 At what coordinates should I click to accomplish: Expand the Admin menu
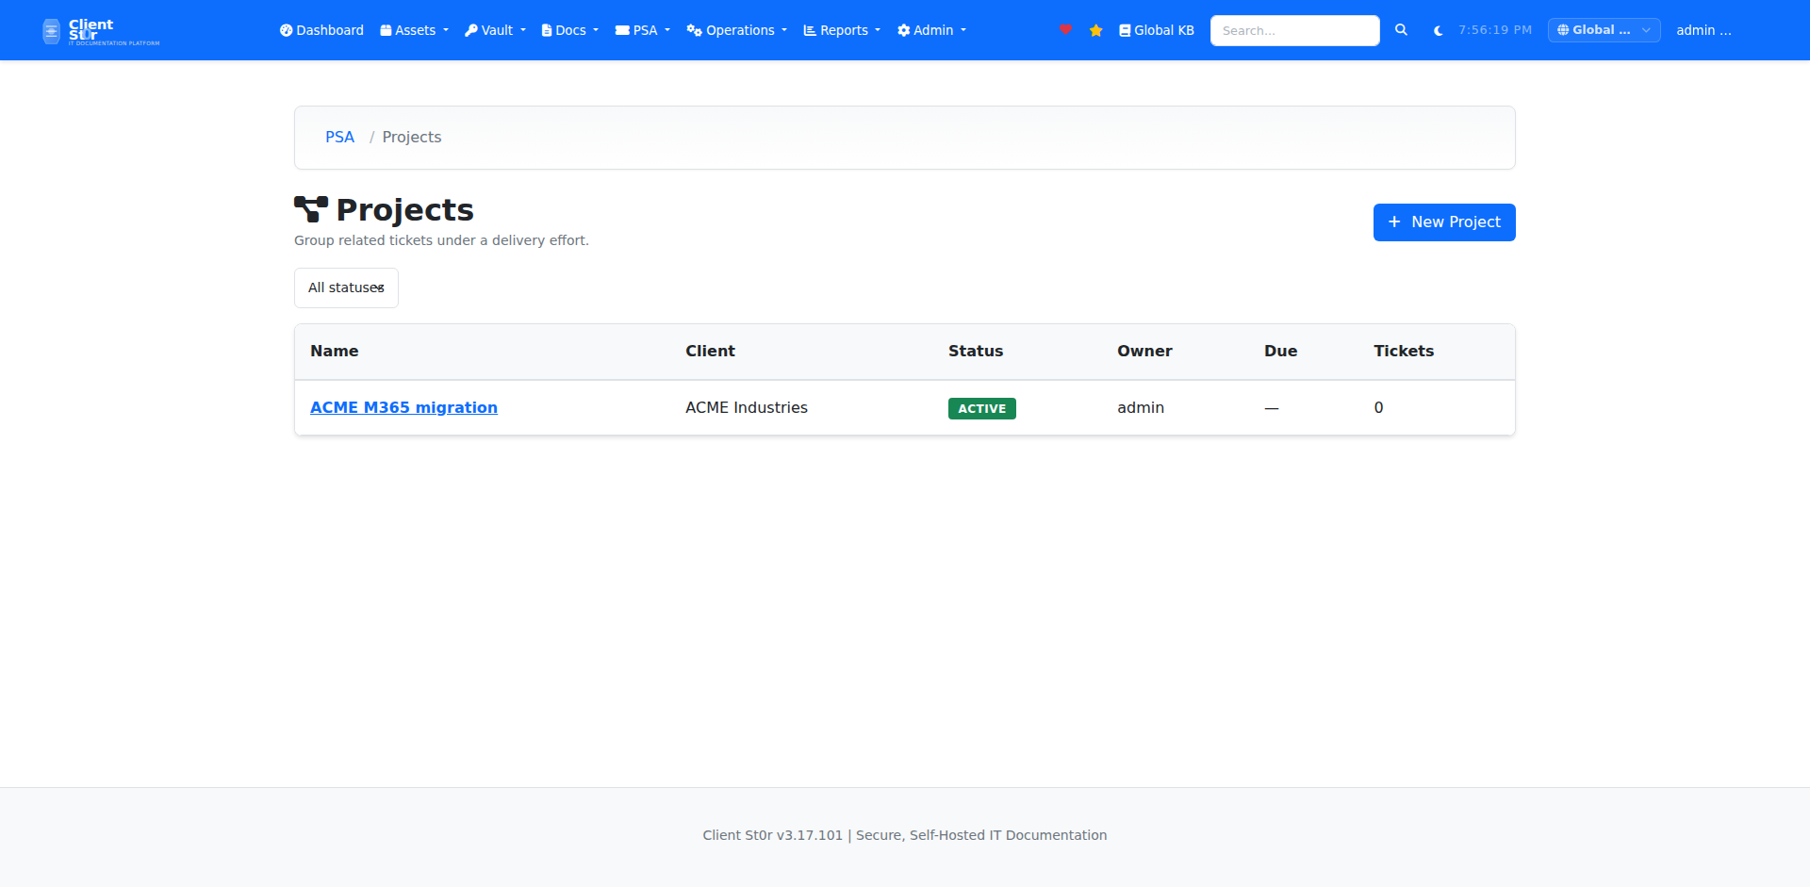tap(931, 30)
